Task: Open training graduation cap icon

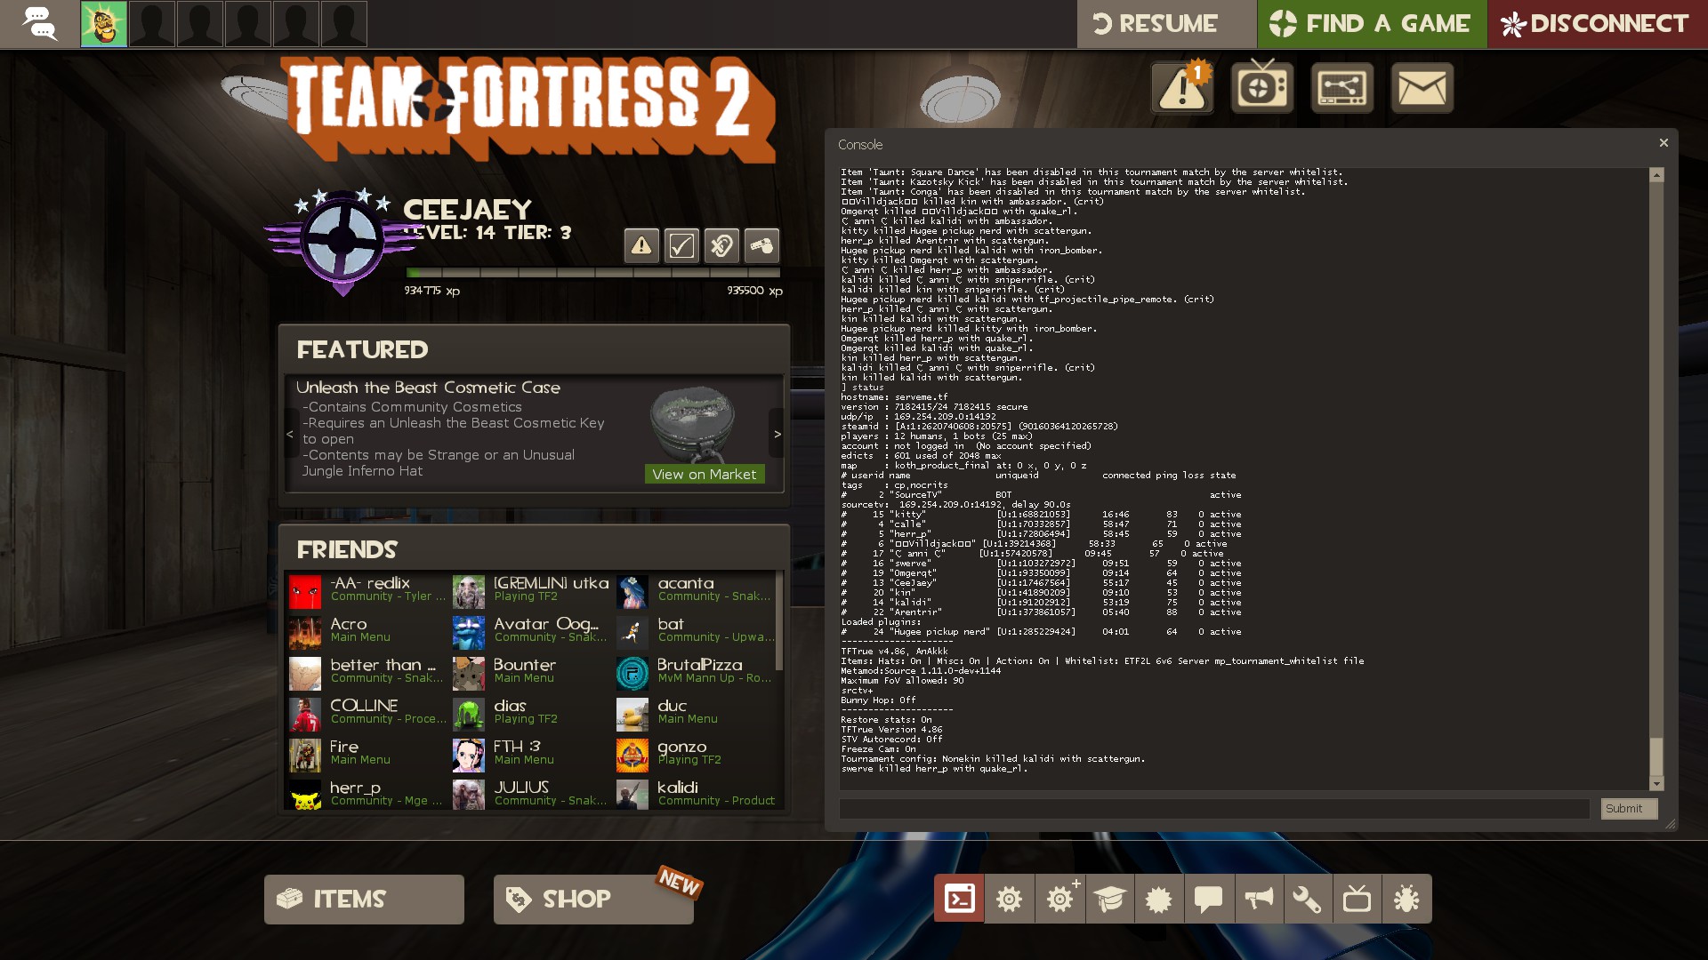Action: click(x=1109, y=899)
